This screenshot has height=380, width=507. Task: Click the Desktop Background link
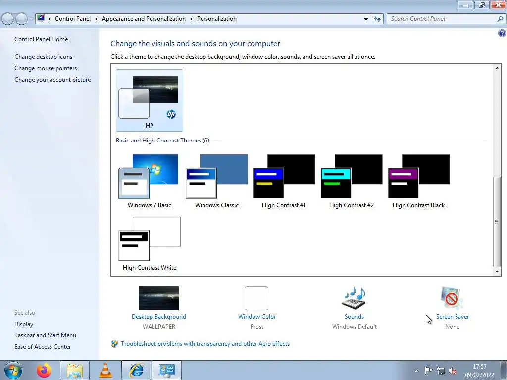pyautogui.click(x=159, y=317)
